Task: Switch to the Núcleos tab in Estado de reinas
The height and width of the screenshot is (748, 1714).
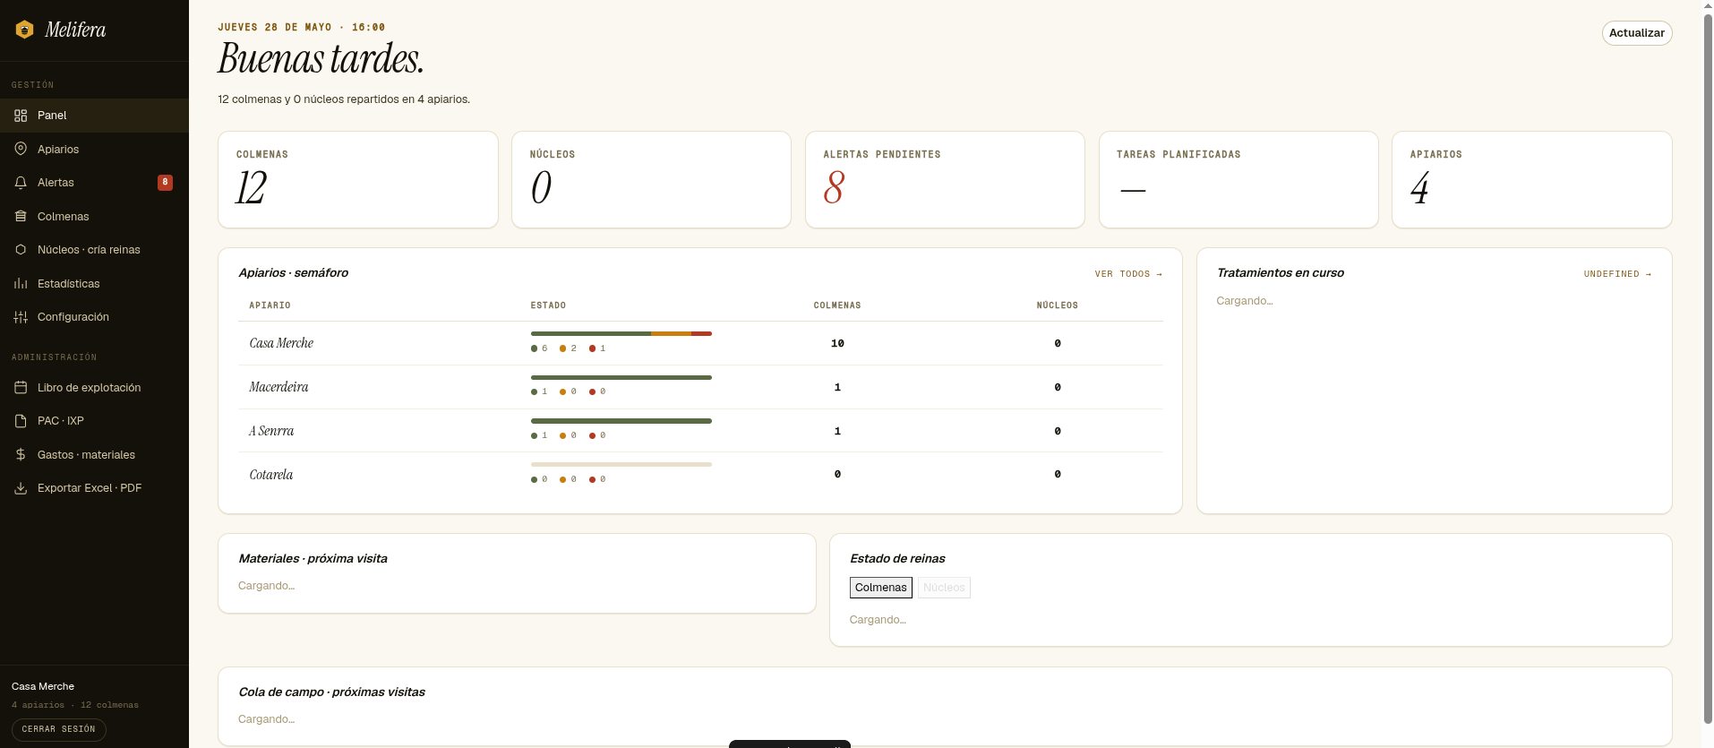Action: (x=944, y=588)
